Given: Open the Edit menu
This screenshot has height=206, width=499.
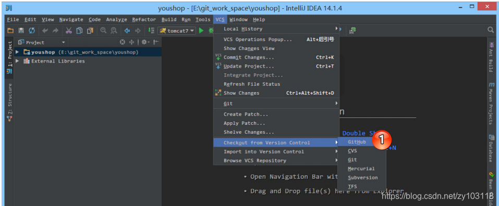Looking at the screenshot, I should pyautogui.click(x=31, y=20).
